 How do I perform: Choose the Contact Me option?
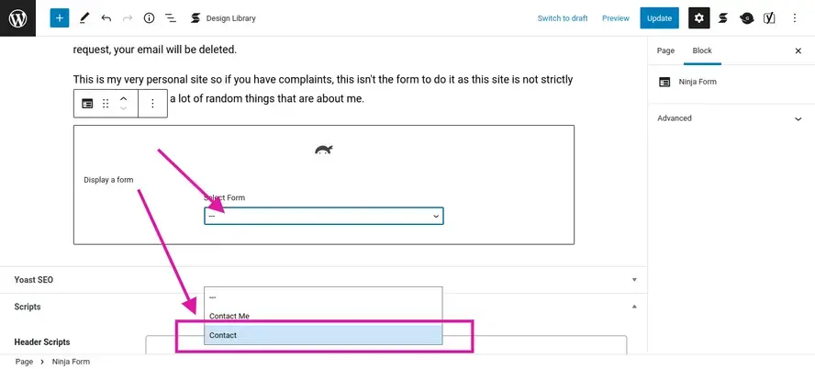pyautogui.click(x=229, y=316)
